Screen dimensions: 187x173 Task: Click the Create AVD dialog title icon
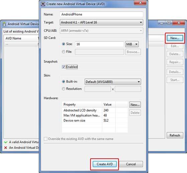click(x=43, y=4)
